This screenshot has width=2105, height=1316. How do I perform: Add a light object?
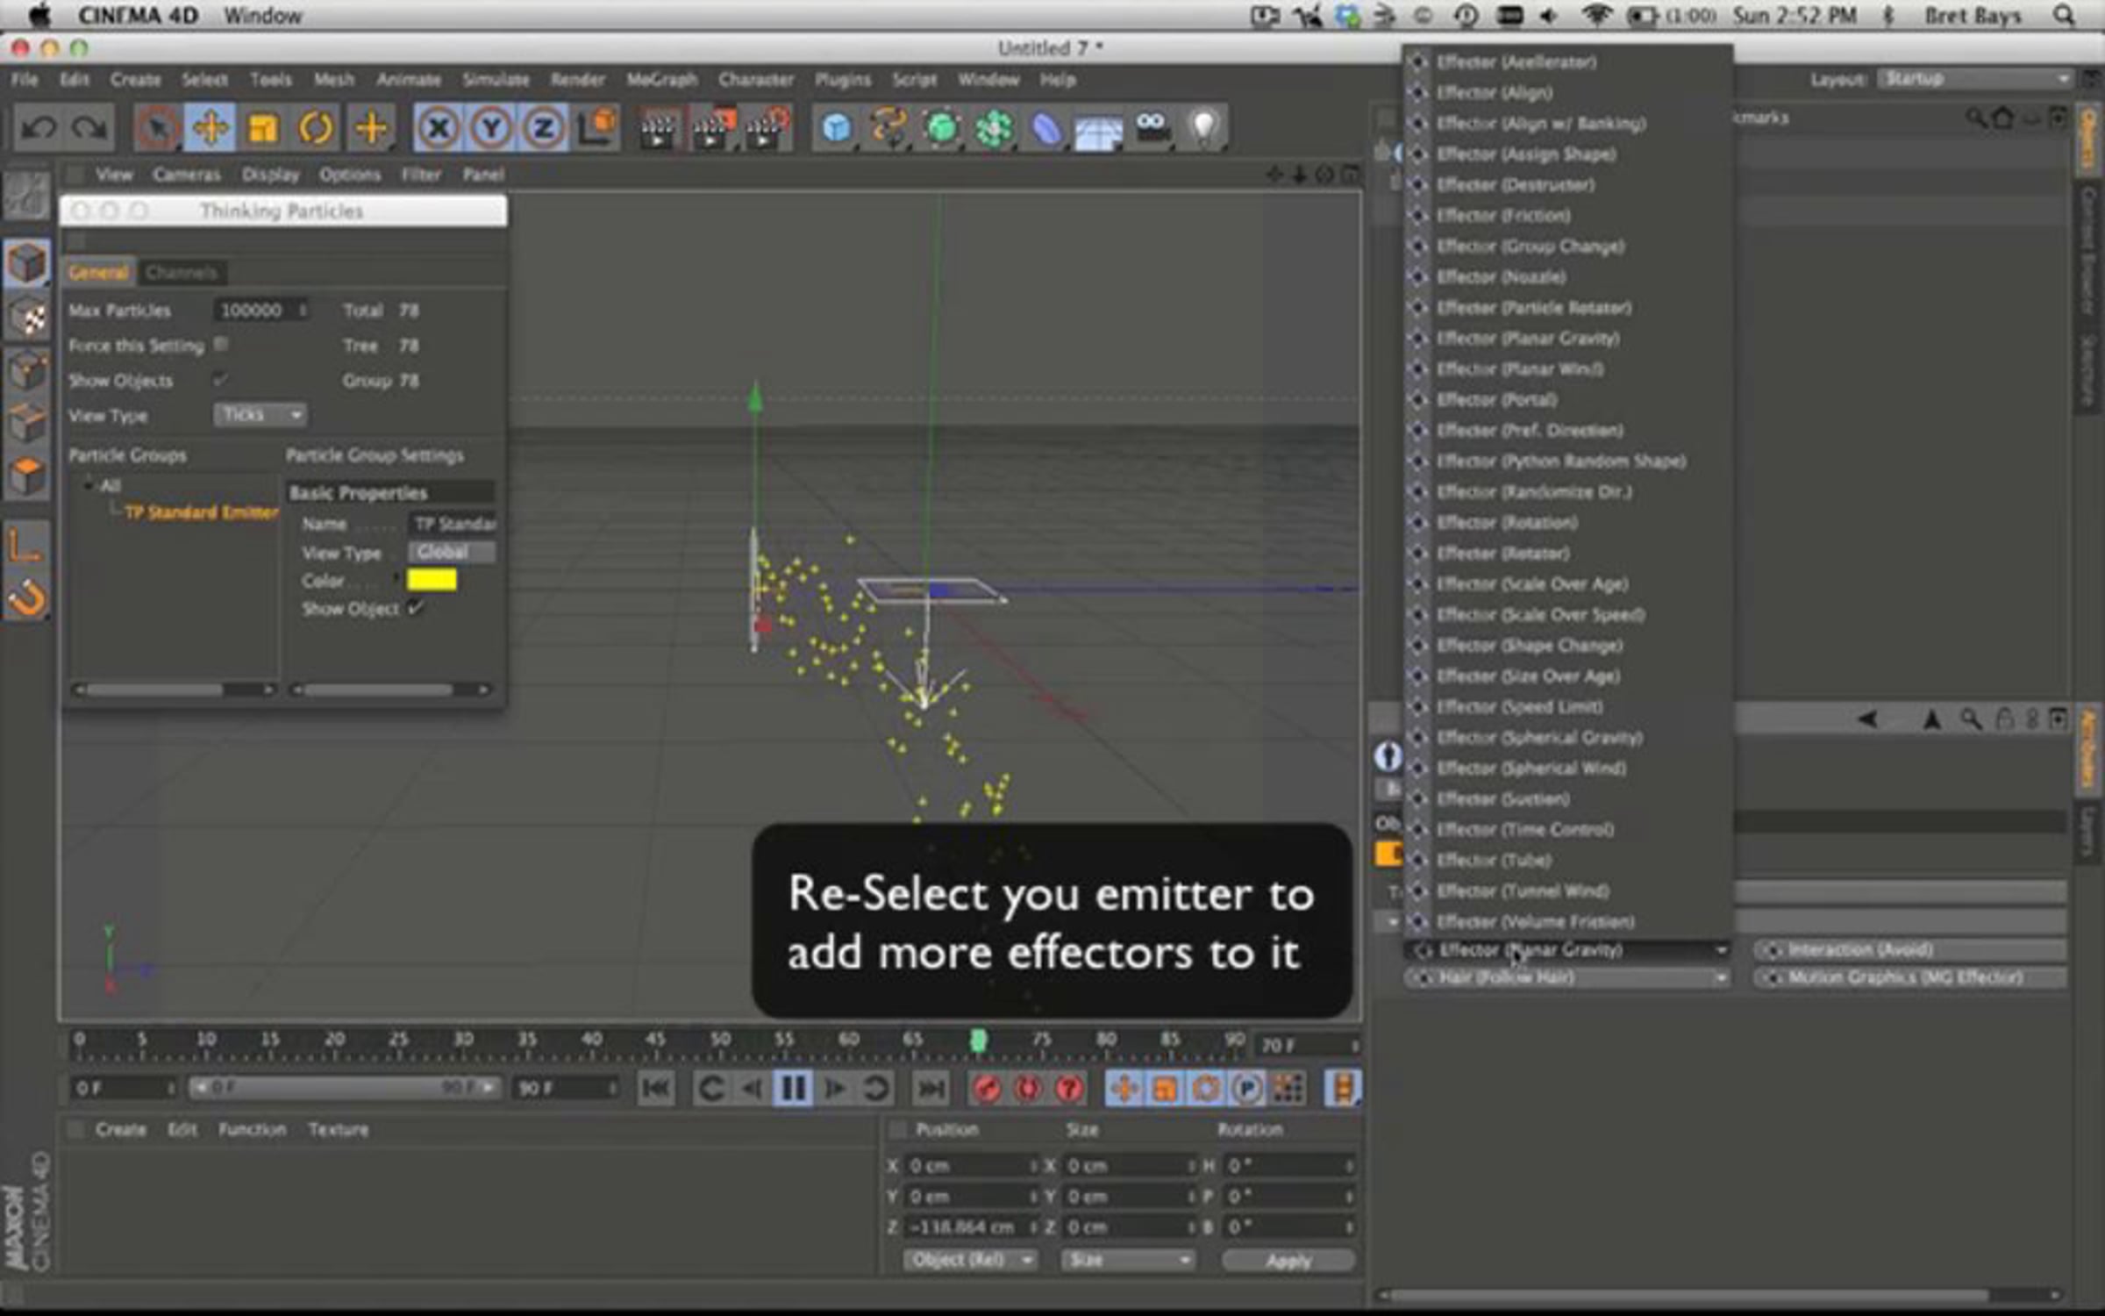(x=1204, y=128)
